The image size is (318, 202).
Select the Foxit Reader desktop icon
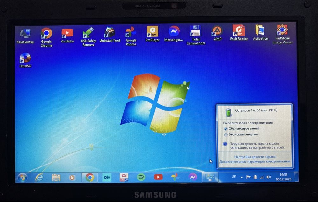pos(239,33)
